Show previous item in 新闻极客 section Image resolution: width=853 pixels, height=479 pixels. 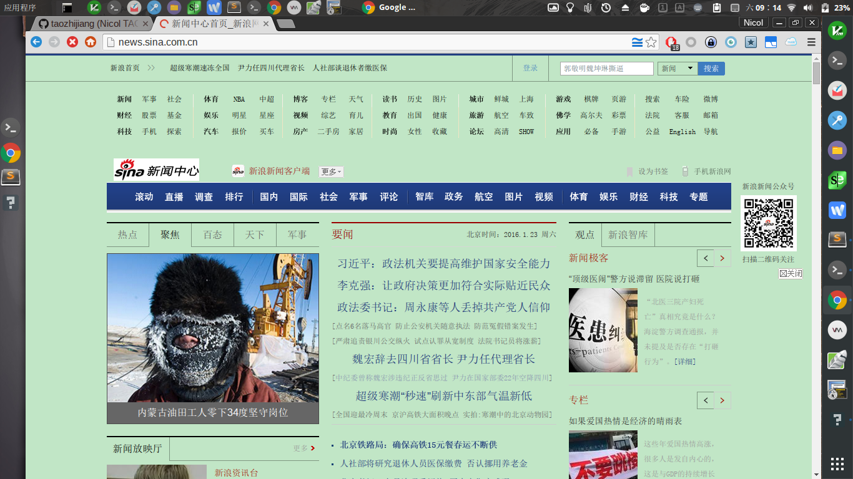click(706, 258)
